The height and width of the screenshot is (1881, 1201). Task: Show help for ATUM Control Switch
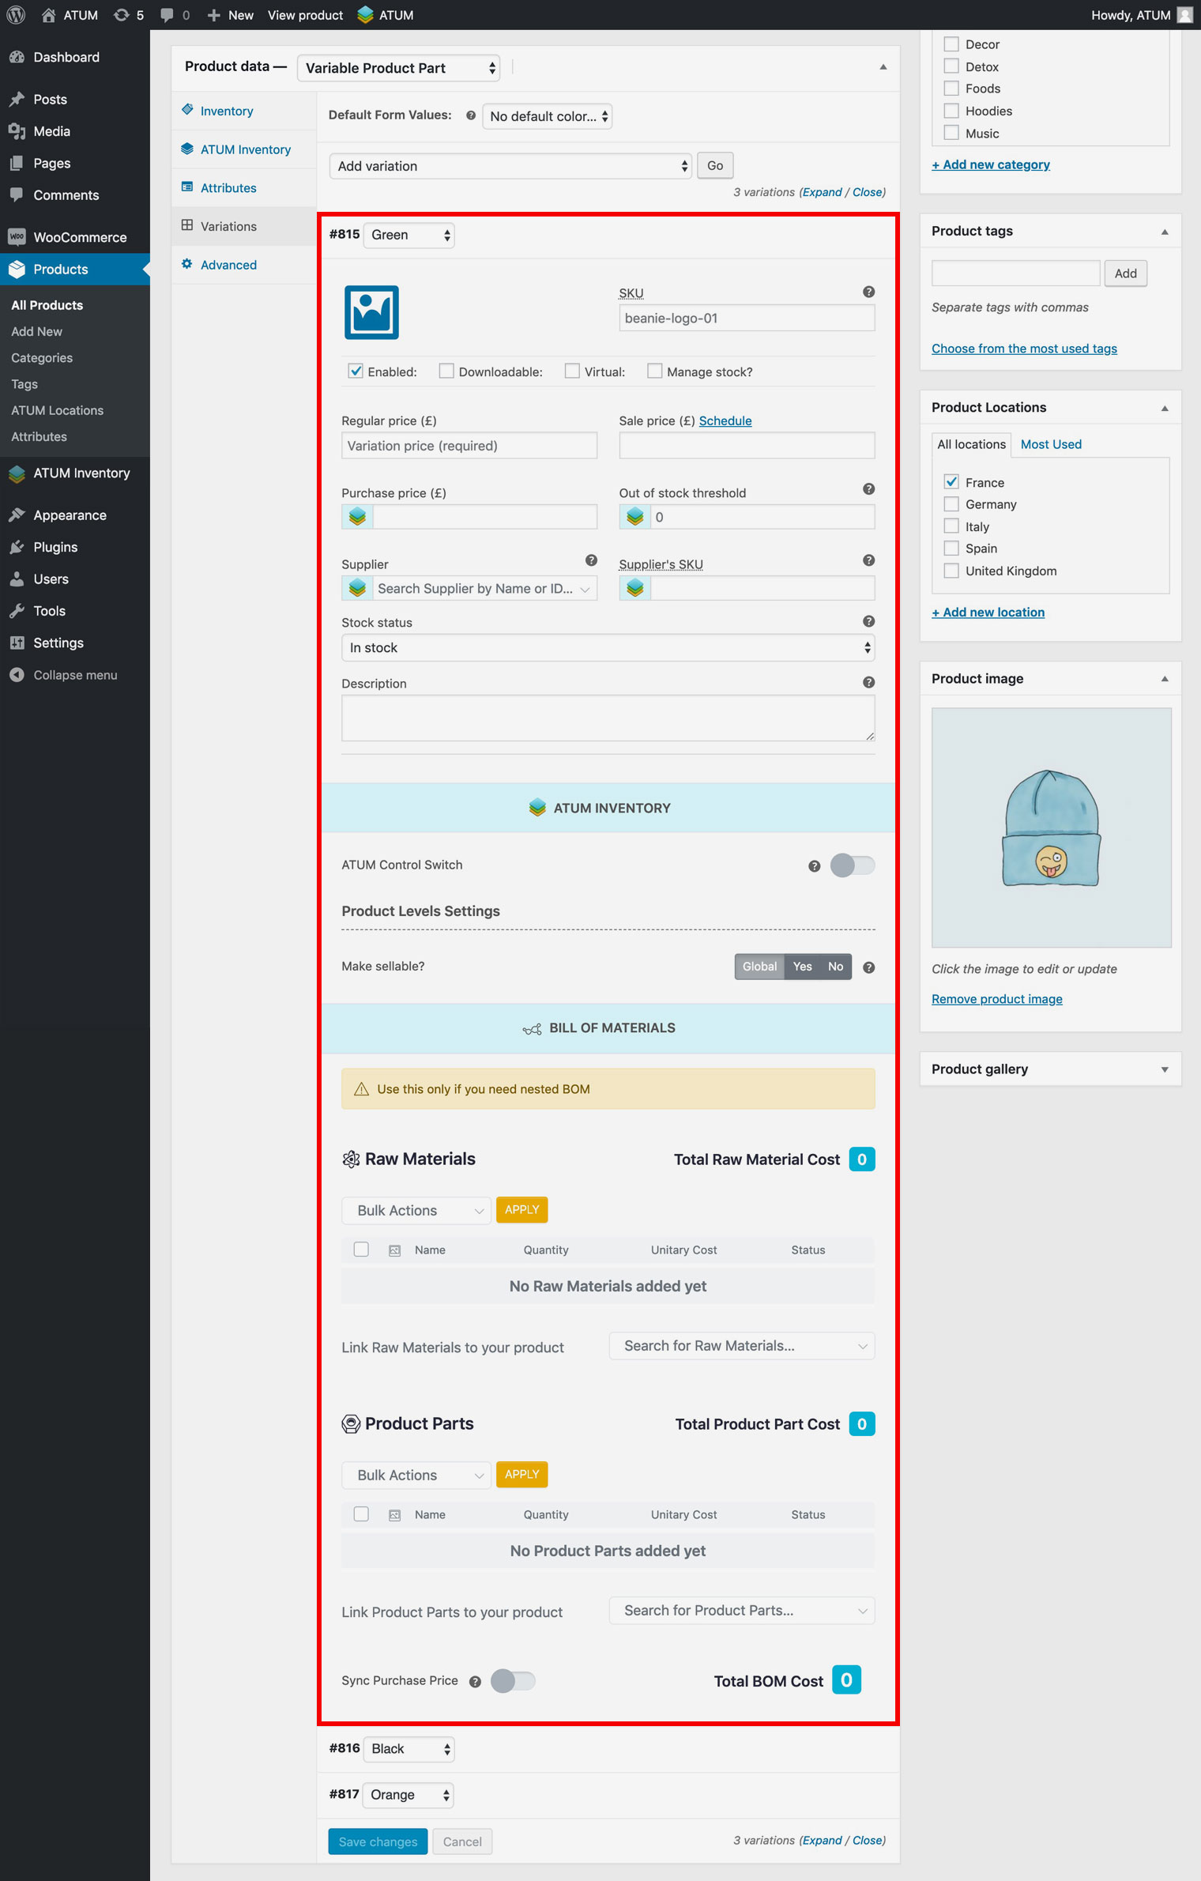coord(814,866)
